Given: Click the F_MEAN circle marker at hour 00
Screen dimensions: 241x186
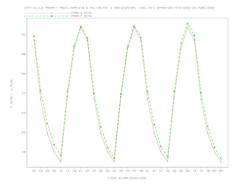Looking at the screenshot, I should (34, 36).
